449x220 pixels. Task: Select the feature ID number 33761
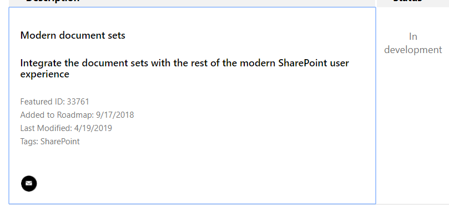coord(78,102)
